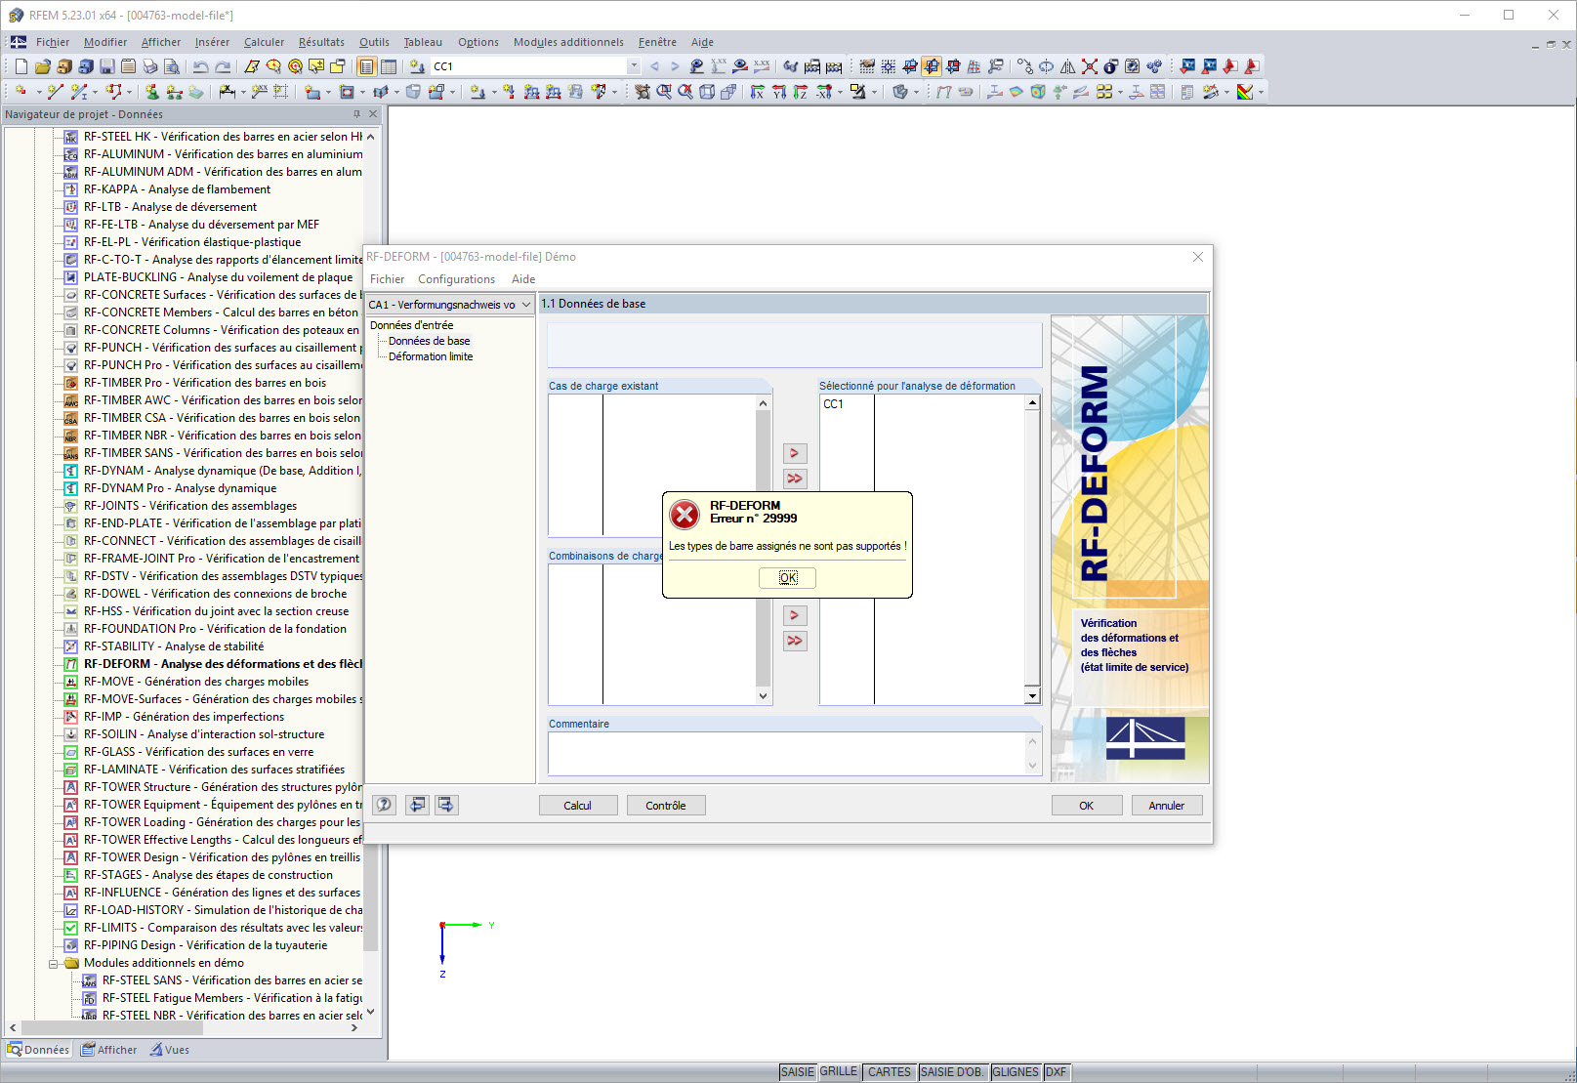Collapse the Modules additionnels en démo folder

click(54, 963)
